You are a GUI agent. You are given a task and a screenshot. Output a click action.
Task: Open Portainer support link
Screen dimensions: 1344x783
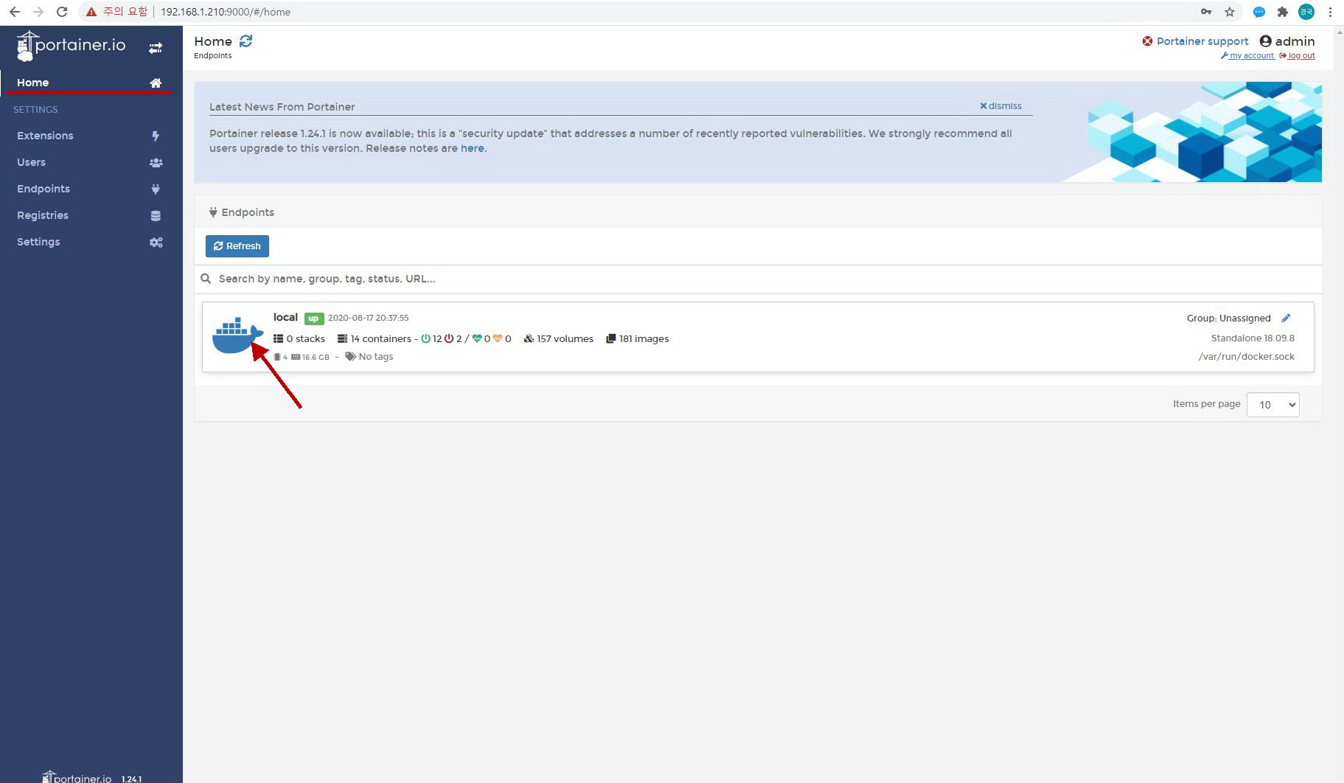pyautogui.click(x=1202, y=41)
